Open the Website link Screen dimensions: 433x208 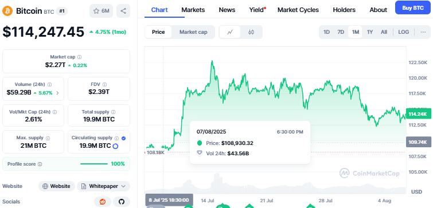tap(56, 186)
